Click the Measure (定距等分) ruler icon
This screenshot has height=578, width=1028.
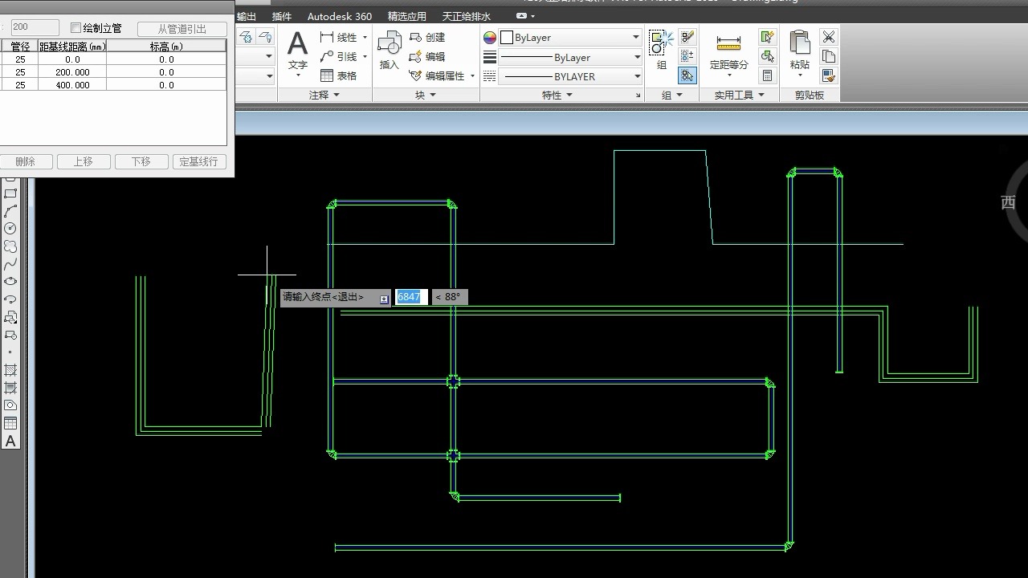click(728, 43)
